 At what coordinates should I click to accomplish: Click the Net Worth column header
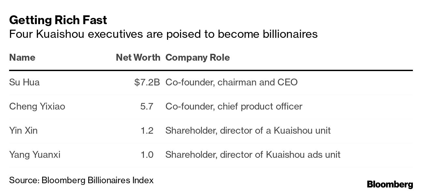tap(138, 58)
